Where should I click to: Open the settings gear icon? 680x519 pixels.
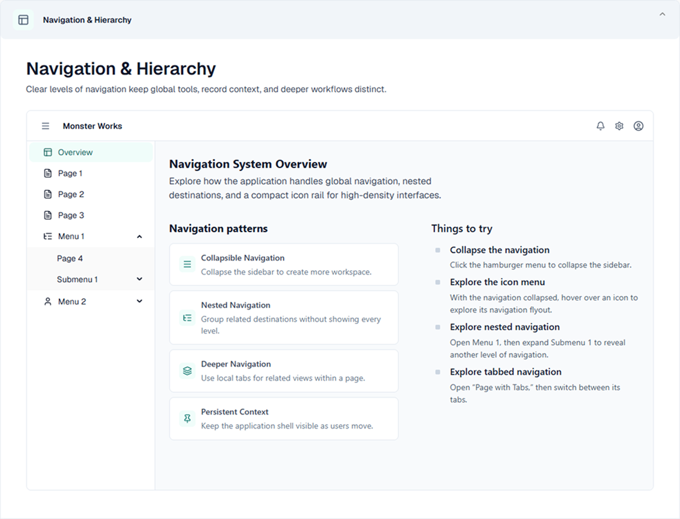click(x=619, y=126)
